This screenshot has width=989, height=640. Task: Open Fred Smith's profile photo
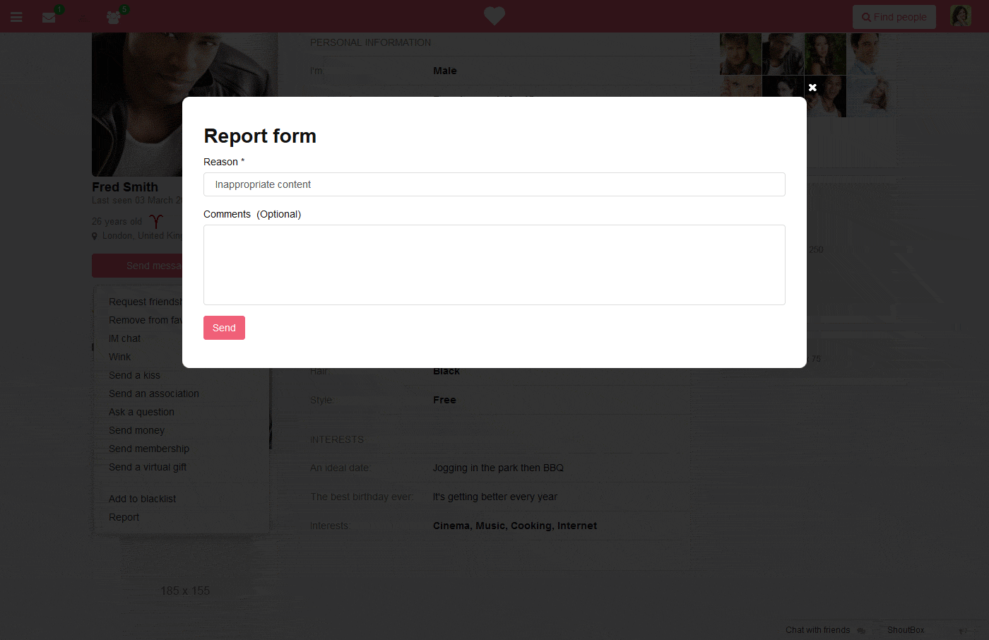coord(137,105)
